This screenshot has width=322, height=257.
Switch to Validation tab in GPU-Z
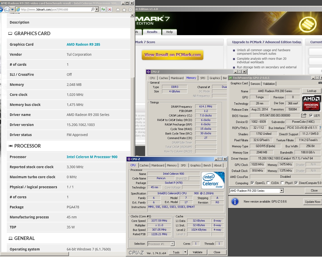(x=269, y=84)
